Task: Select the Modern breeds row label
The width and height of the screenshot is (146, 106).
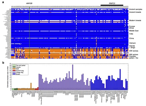Action: click(x=135, y=21)
